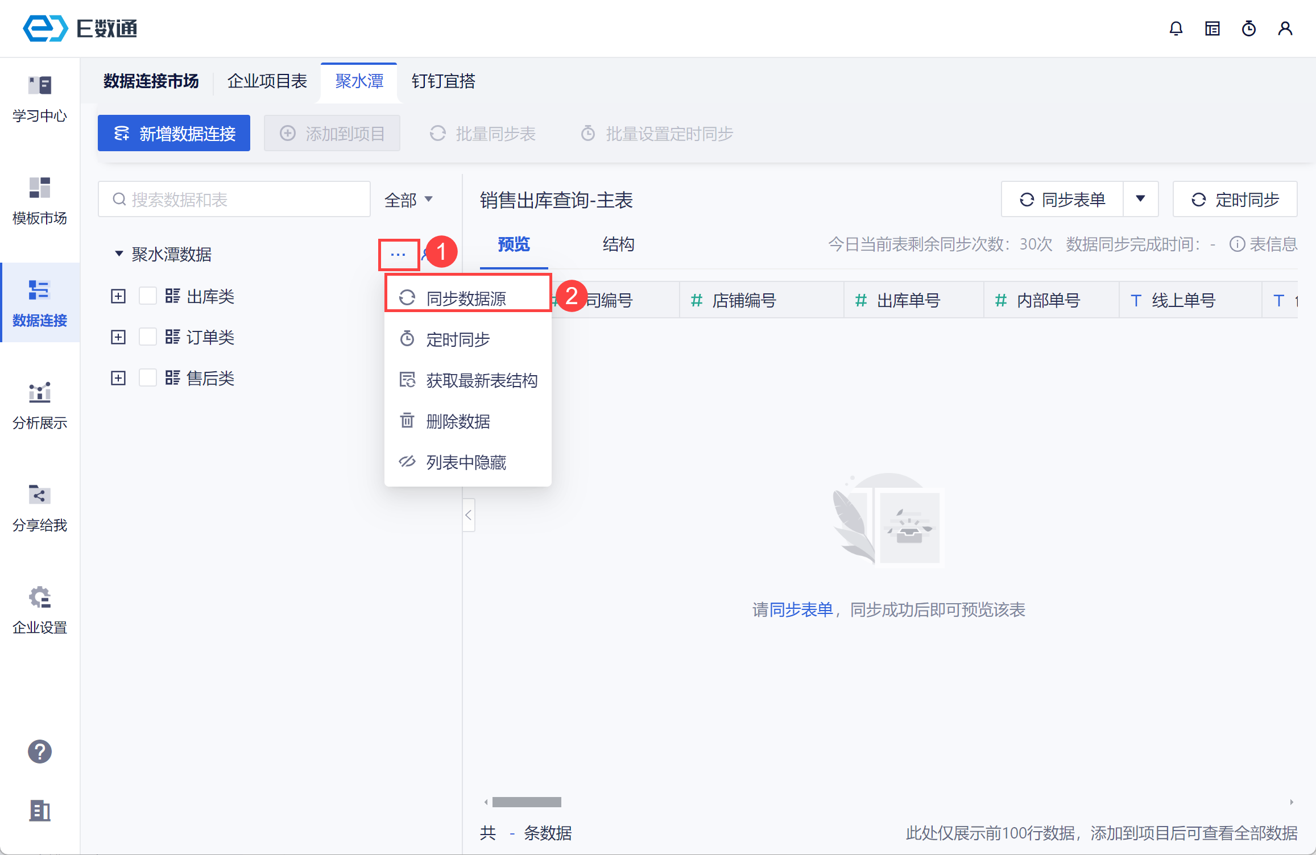Screen dimensions: 1316x855
Task: Open the user profile icon
Action: pos(1285,28)
